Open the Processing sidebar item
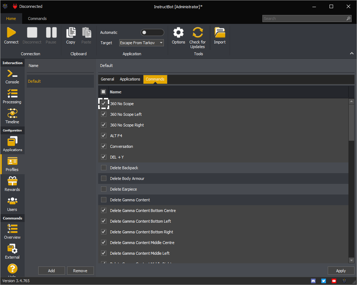 (x=12, y=97)
